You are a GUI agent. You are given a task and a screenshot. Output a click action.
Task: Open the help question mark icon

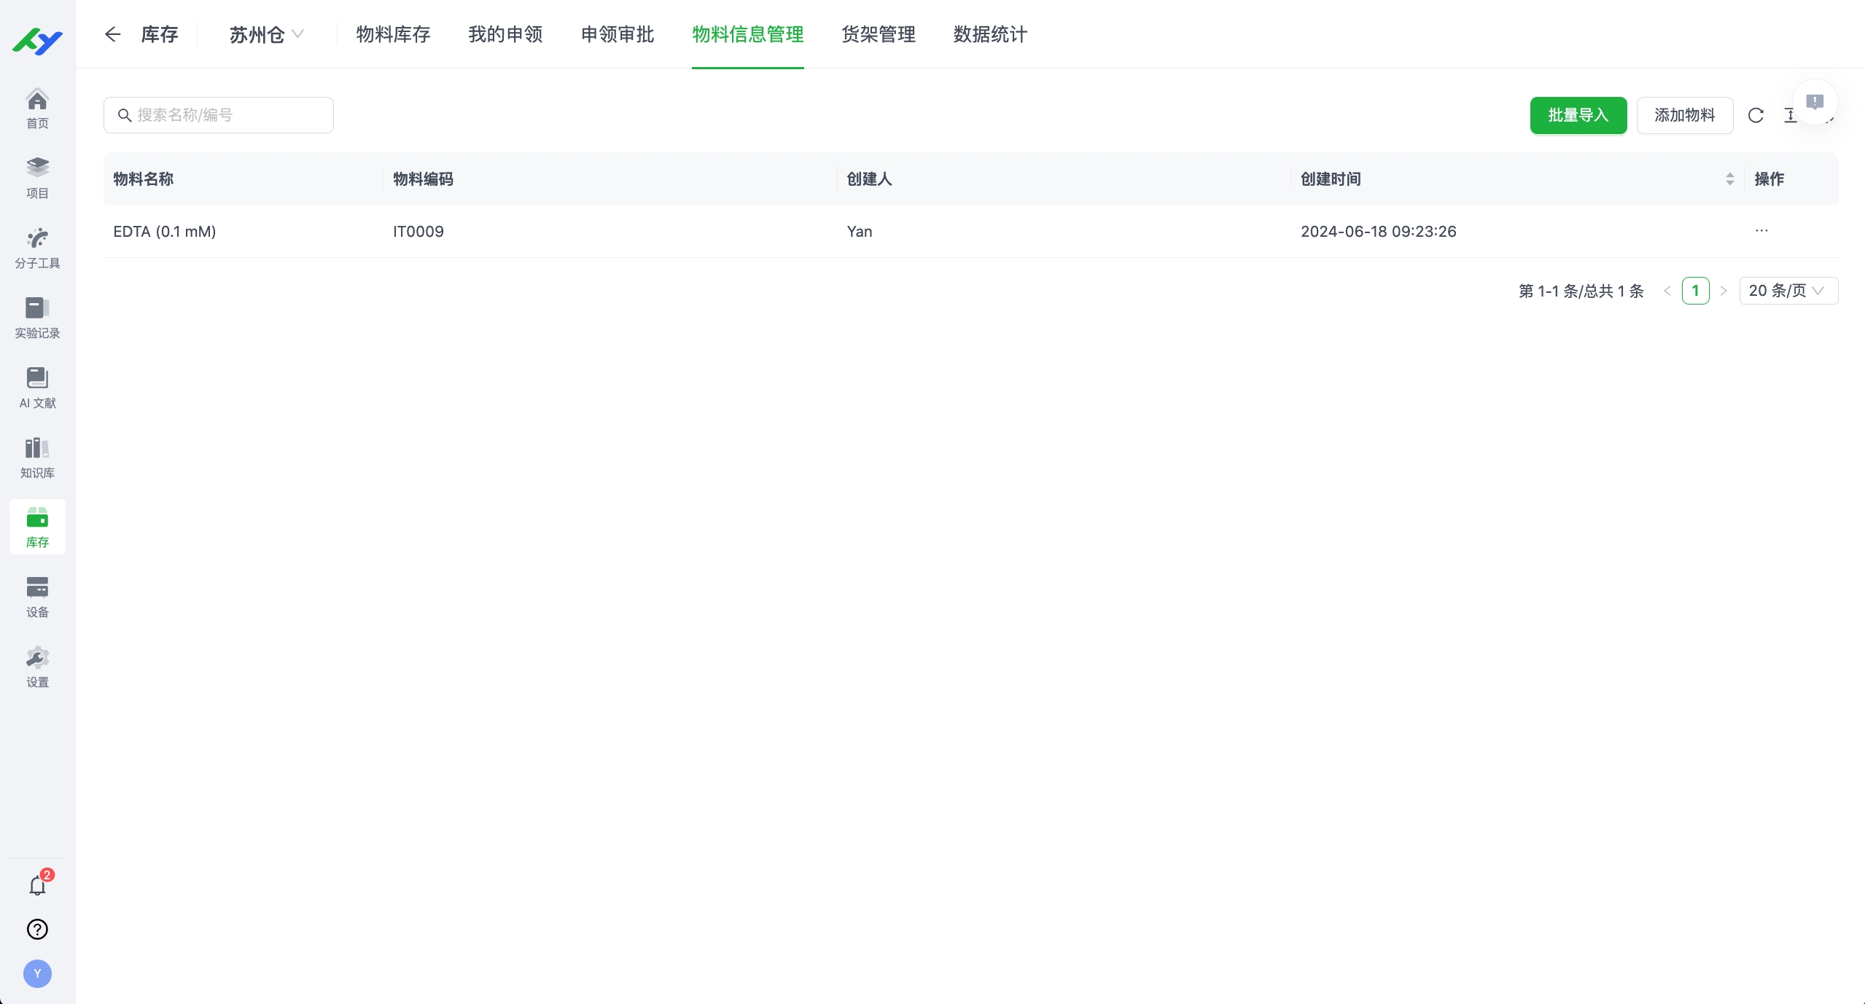[x=37, y=929]
